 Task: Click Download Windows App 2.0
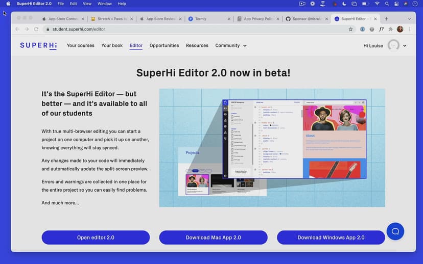pos(331,237)
